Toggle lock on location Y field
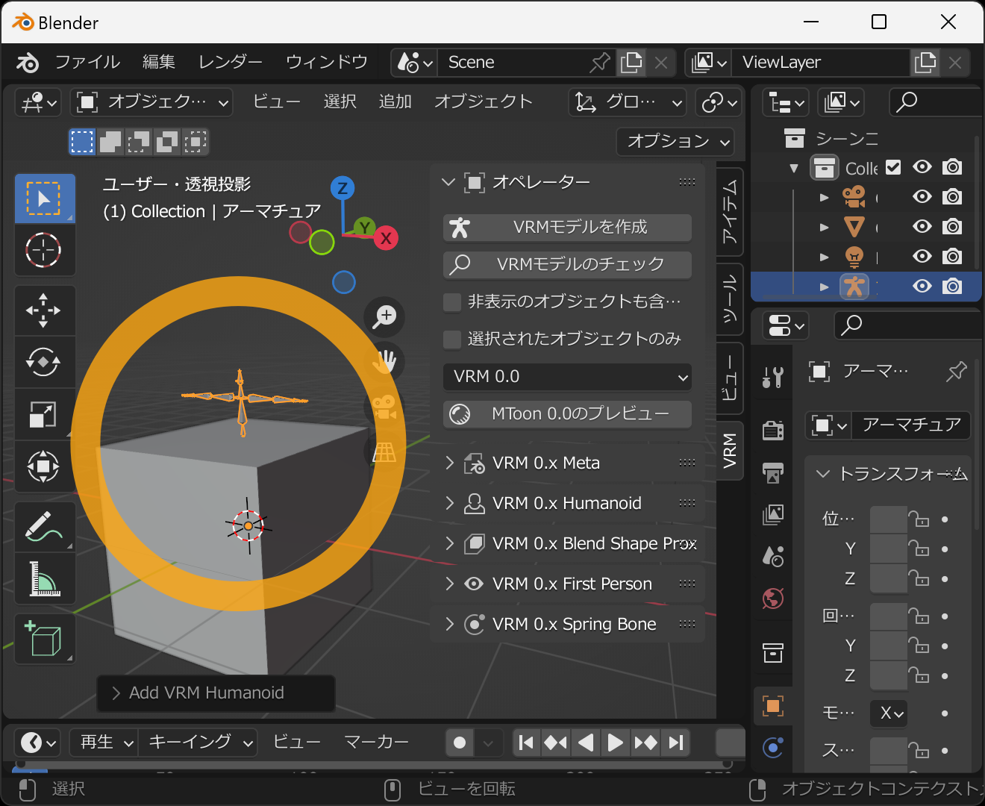Viewport: 985px width, 806px height. pyautogui.click(x=919, y=549)
